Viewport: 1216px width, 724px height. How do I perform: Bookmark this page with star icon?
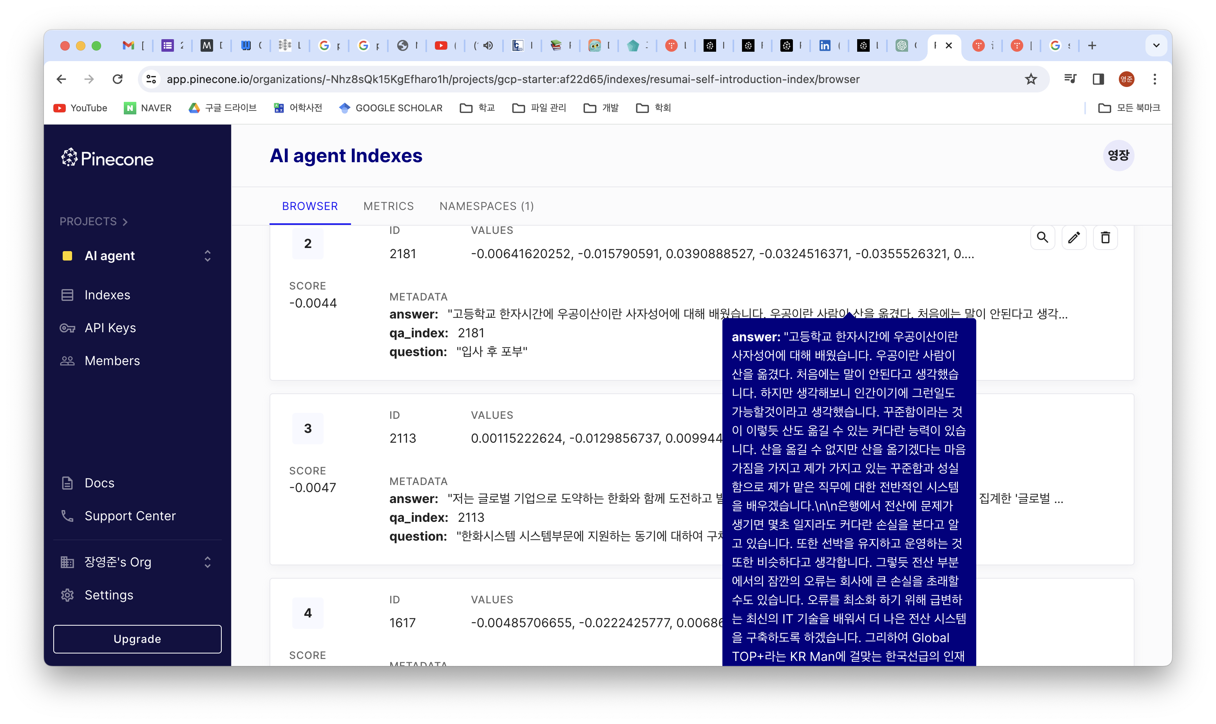point(1030,79)
